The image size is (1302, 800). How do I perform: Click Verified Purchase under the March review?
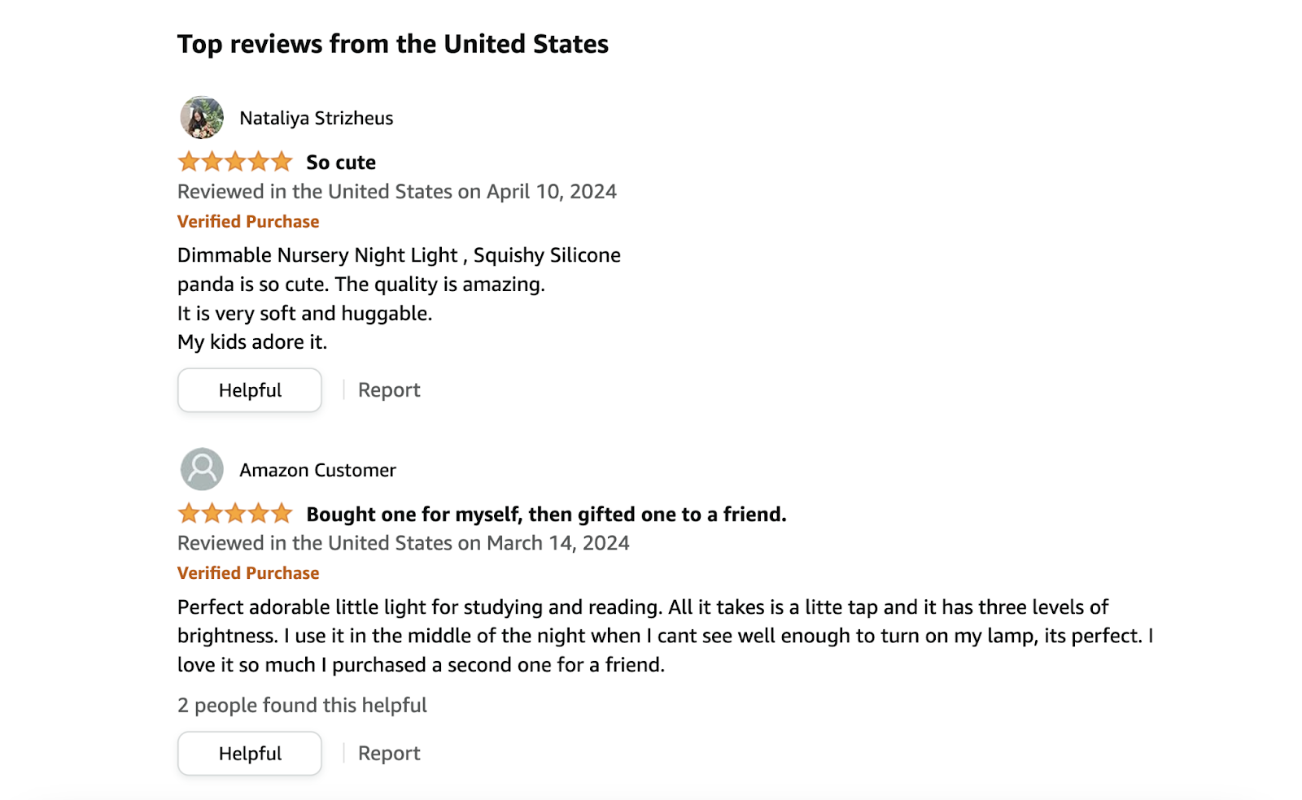tap(247, 572)
